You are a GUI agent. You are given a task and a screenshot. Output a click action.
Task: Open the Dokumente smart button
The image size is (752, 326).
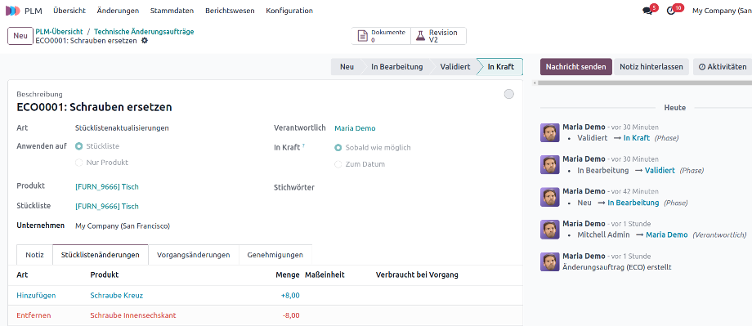click(x=381, y=36)
